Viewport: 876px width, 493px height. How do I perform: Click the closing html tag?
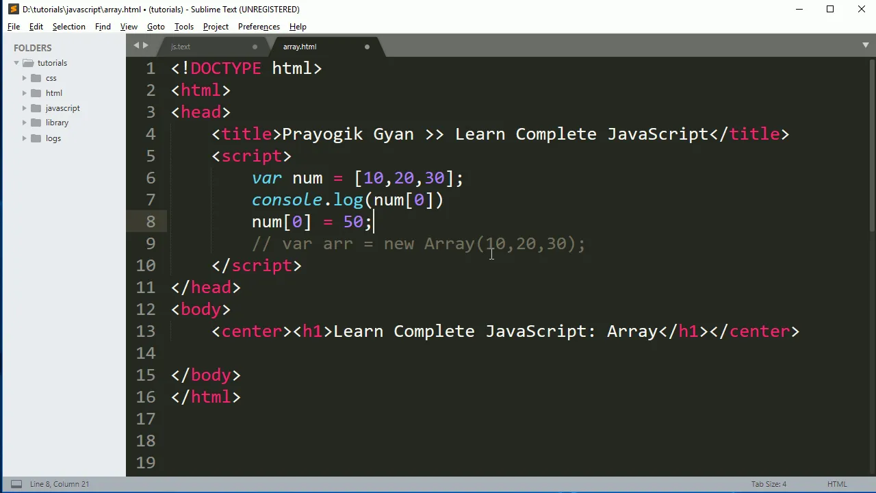pyautogui.click(x=206, y=397)
